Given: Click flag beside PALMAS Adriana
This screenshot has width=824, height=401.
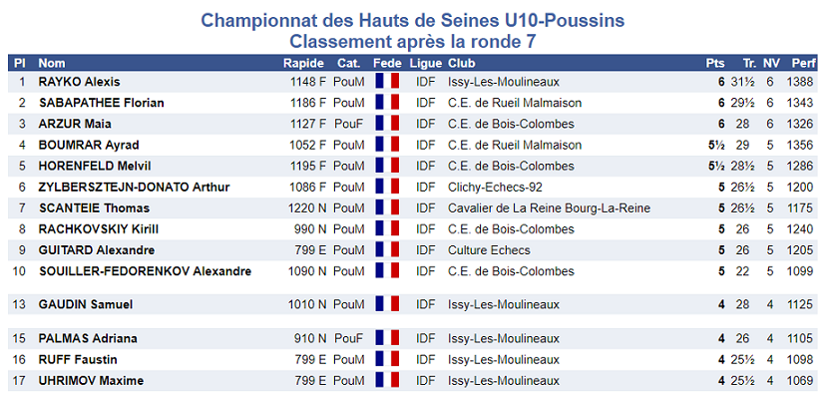Looking at the screenshot, I should point(387,338).
